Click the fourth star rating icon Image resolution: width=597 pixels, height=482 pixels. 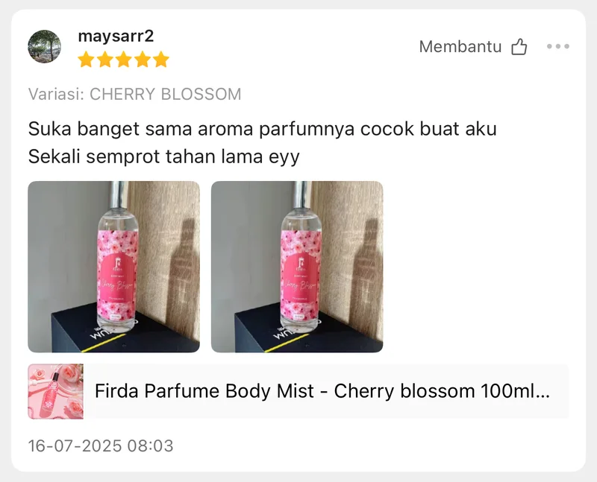[143, 60]
